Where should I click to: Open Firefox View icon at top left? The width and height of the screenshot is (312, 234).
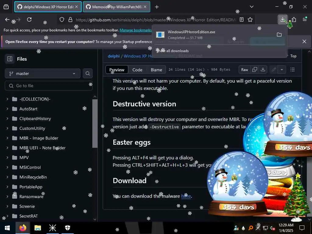click(6, 7)
